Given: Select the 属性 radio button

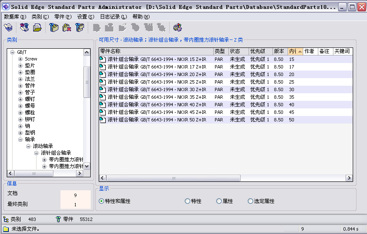Looking at the screenshot, I should [219, 201].
